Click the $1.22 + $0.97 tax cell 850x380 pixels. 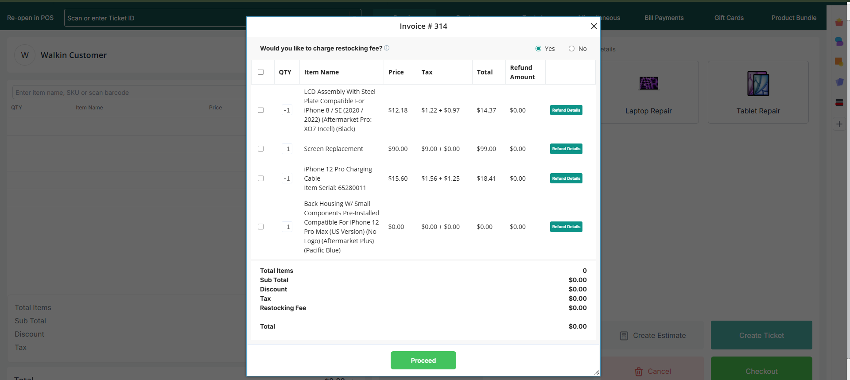440,110
